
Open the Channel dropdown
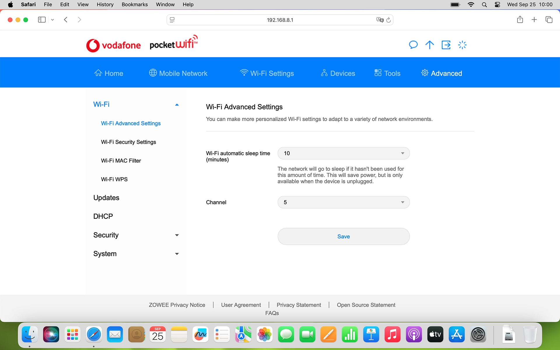[343, 202]
